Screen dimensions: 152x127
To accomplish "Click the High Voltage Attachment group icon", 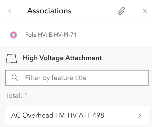I will point(11,58).
